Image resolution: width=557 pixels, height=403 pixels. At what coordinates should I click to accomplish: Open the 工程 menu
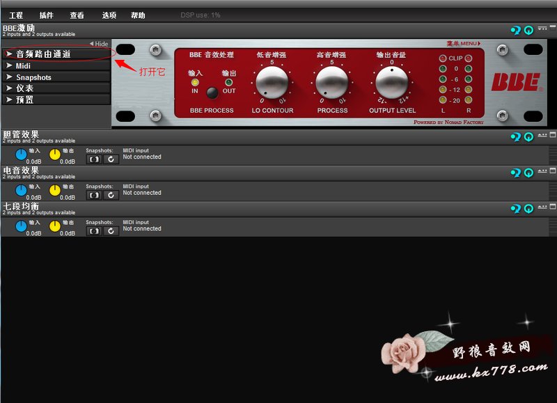tap(16, 15)
